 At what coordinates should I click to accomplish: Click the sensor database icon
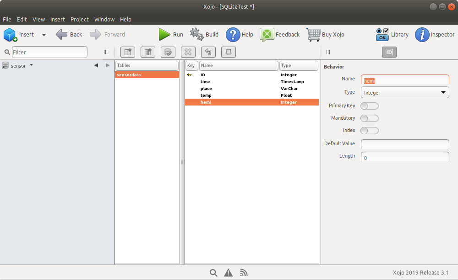[5, 66]
